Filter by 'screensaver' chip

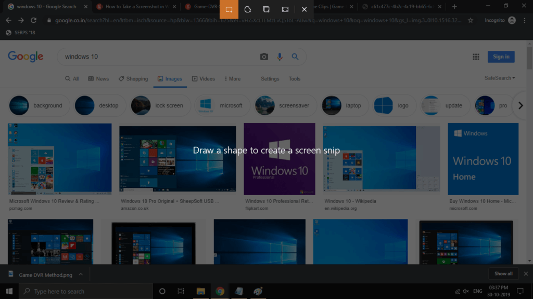pos(285,105)
